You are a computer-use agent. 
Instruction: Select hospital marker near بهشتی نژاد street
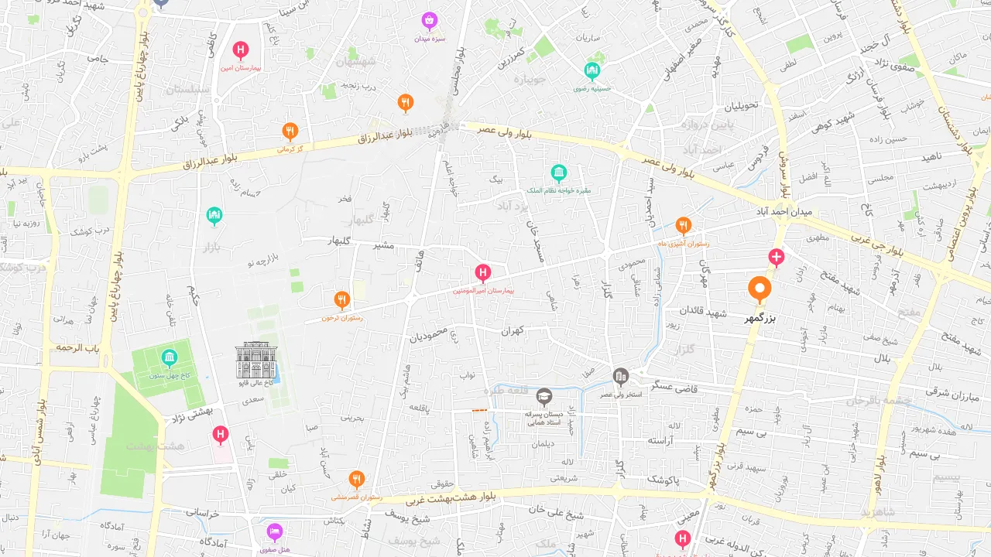(x=221, y=436)
